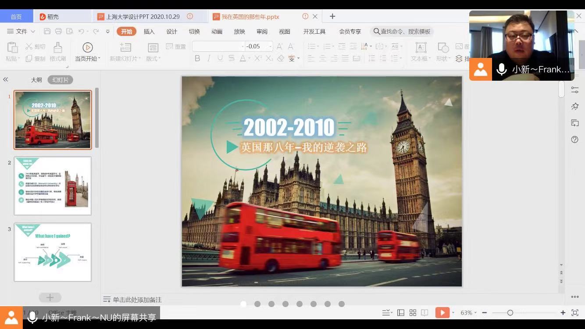
Task: Switch to normal view icon in status bar
Action: pyautogui.click(x=401, y=313)
